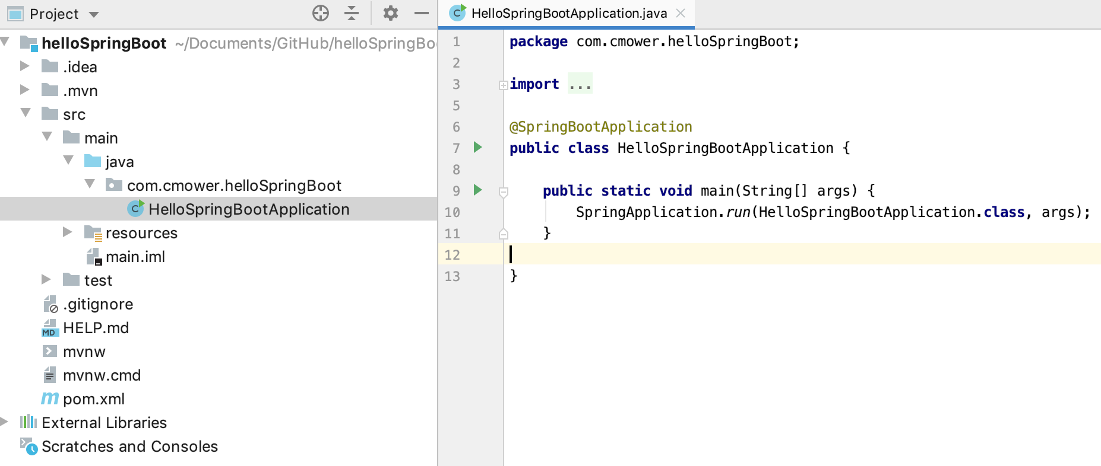Select the mvnw script file

[84, 352]
